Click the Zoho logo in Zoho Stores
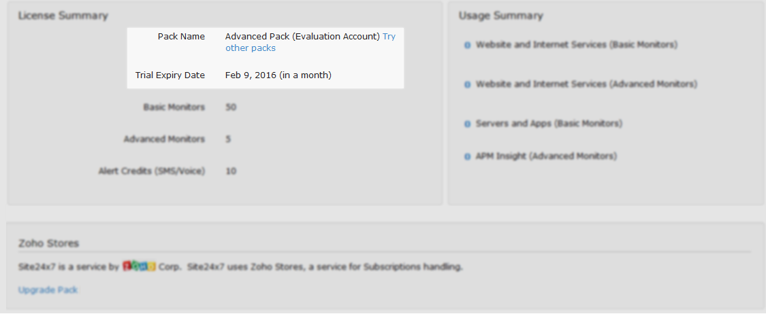Image resolution: width=766 pixels, height=314 pixels. [140, 266]
